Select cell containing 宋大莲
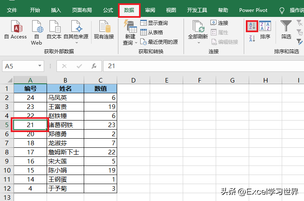The width and height of the screenshot is (304, 201). click(x=65, y=161)
